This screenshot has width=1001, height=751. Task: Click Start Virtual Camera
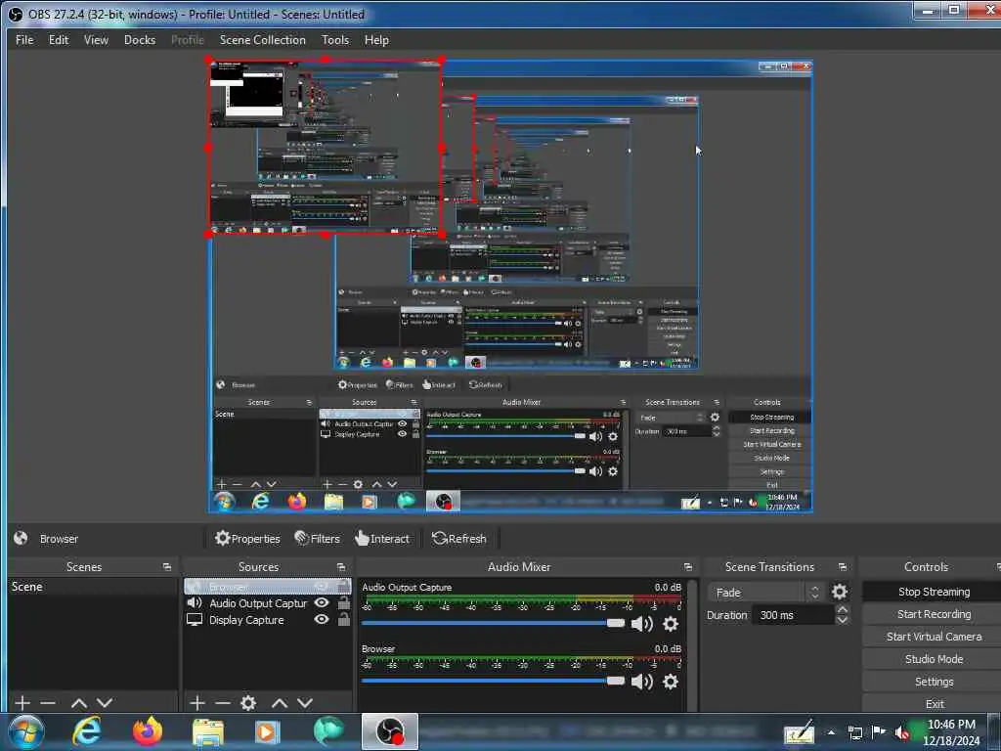(934, 636)
